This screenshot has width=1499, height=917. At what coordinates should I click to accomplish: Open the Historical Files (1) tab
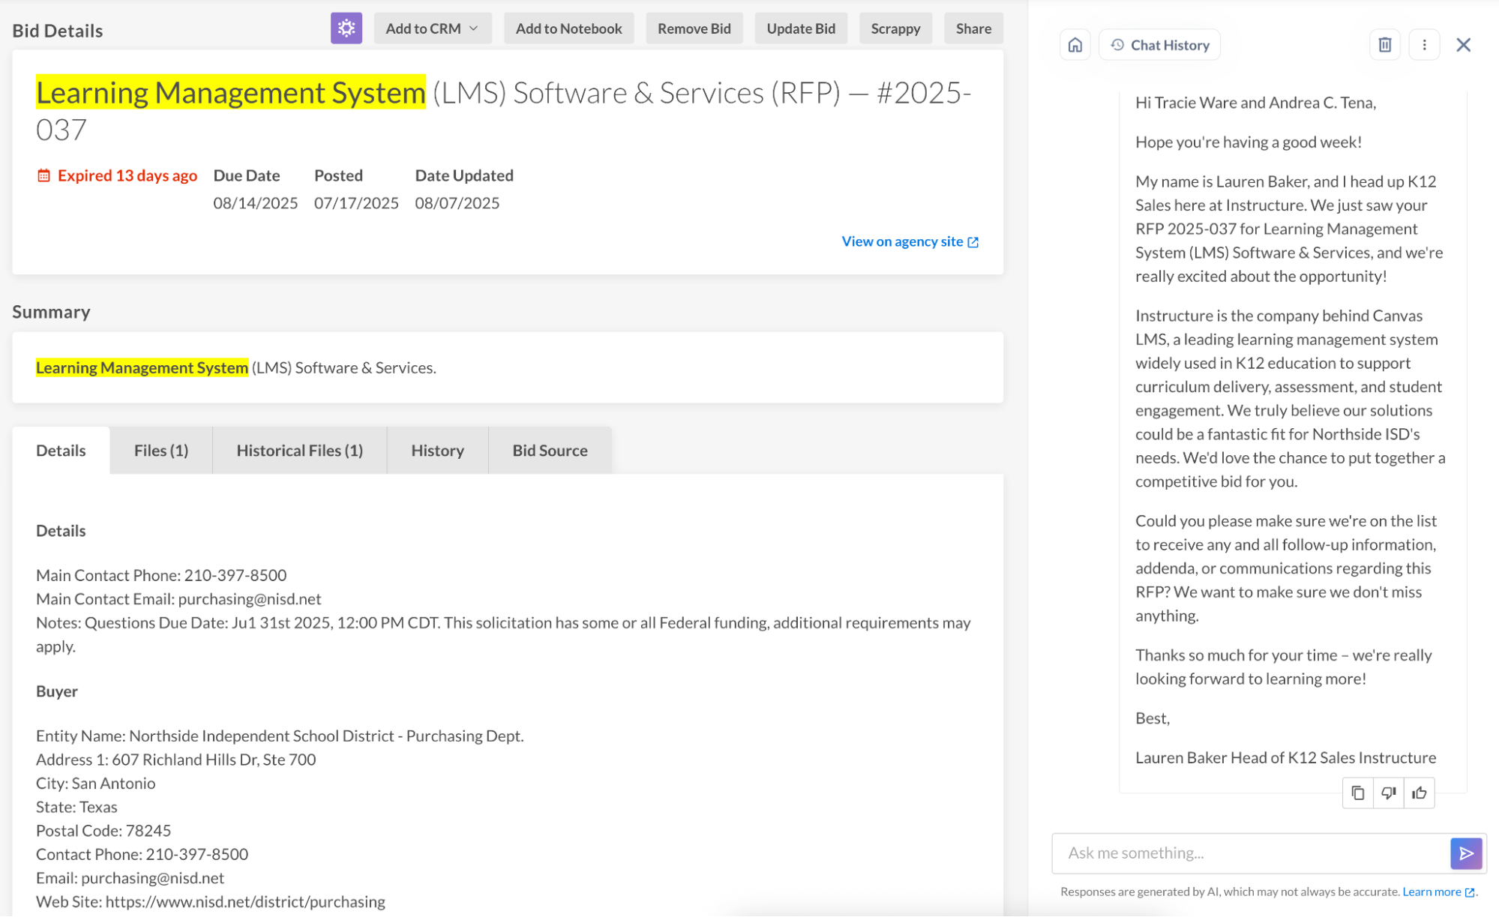(x=299, y=451)
